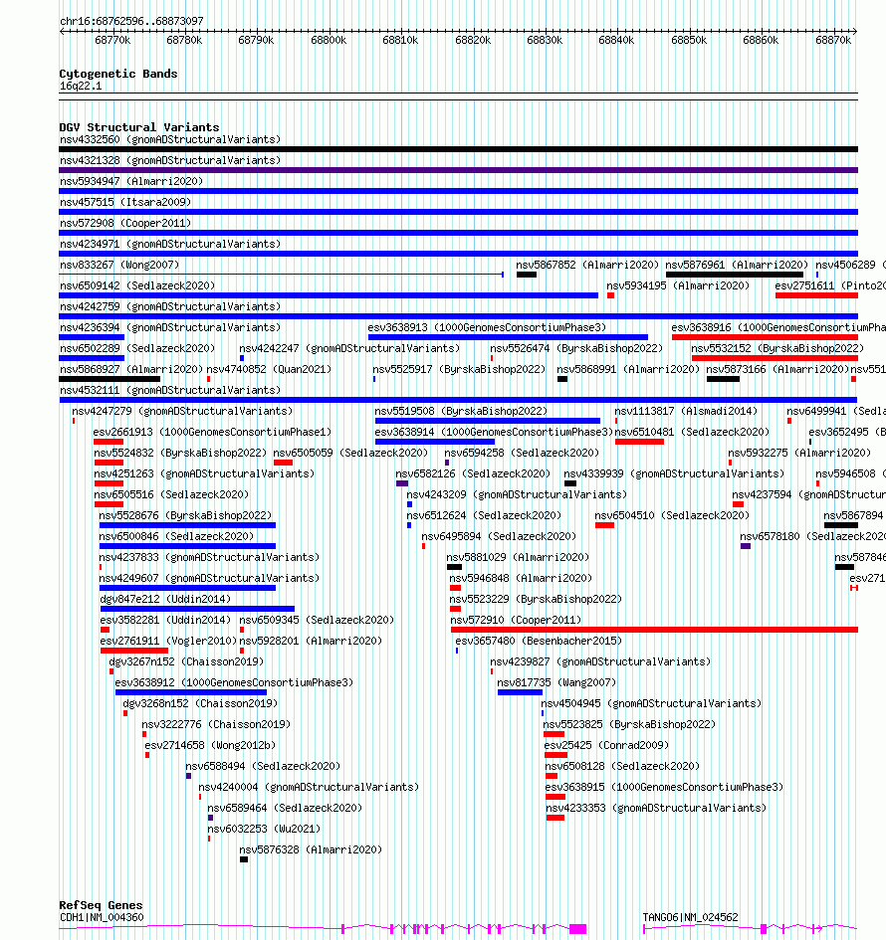The height and width of the screenshot is (940, 886).
Task: Select esv3638913 1000Genomes Phase3 label
Action: pos(487,328)
